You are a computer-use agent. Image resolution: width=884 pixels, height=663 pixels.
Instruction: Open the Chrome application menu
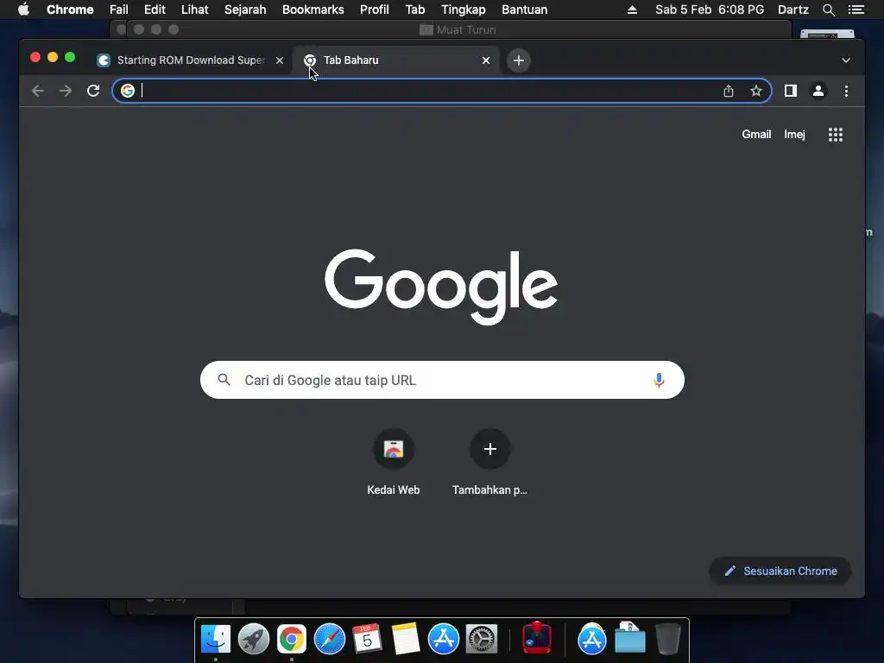pos(70,9)
